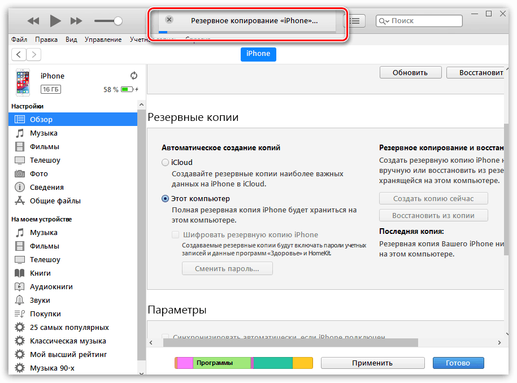This screenshot has height=383, width=517.
Task: Click the Обновить button
Action: (x=410, y=72)
